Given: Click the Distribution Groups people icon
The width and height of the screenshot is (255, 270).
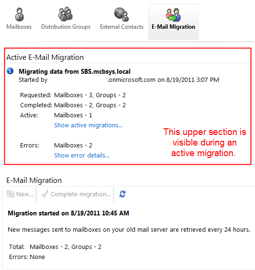Looking at the screenshot, I should [66, 14].
